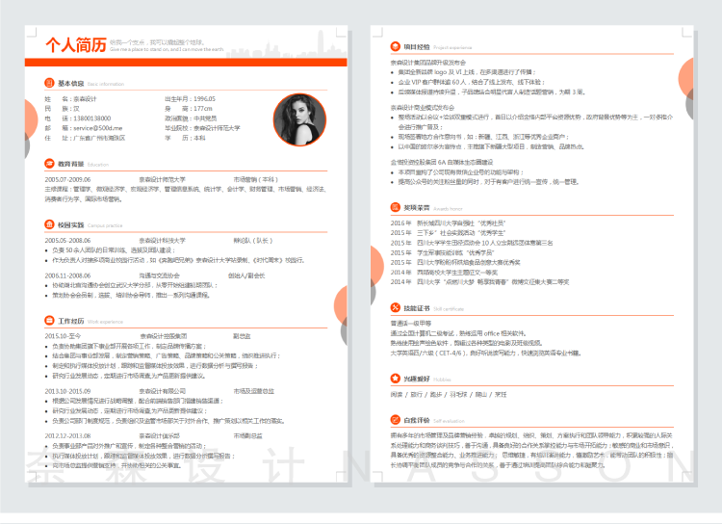Click the graduation cap icon beside 教育背景
This screenshot has height=524, width=722.
coord(49,163)
